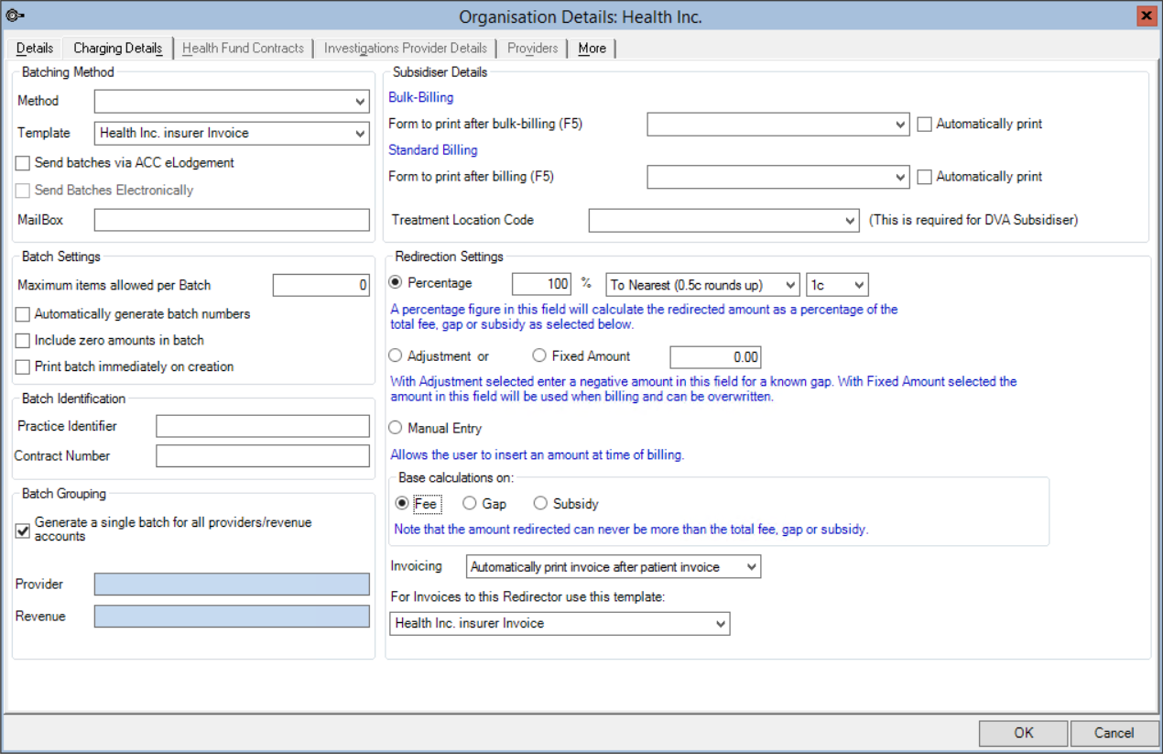
Task: Click the Subsidiser Details group label
Action: point(440,72)
